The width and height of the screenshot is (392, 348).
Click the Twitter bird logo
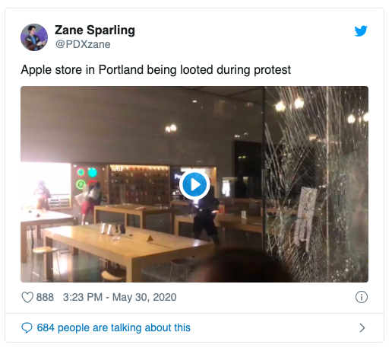[361, 30]
